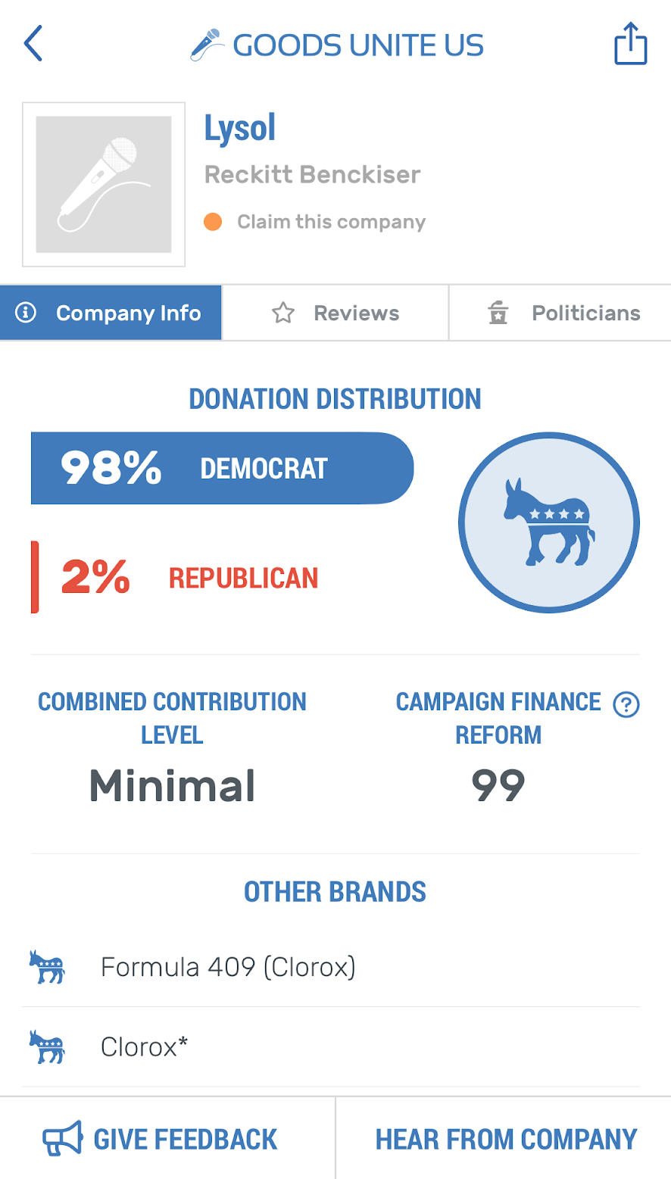Open the Politicians tab

[560, 313]
